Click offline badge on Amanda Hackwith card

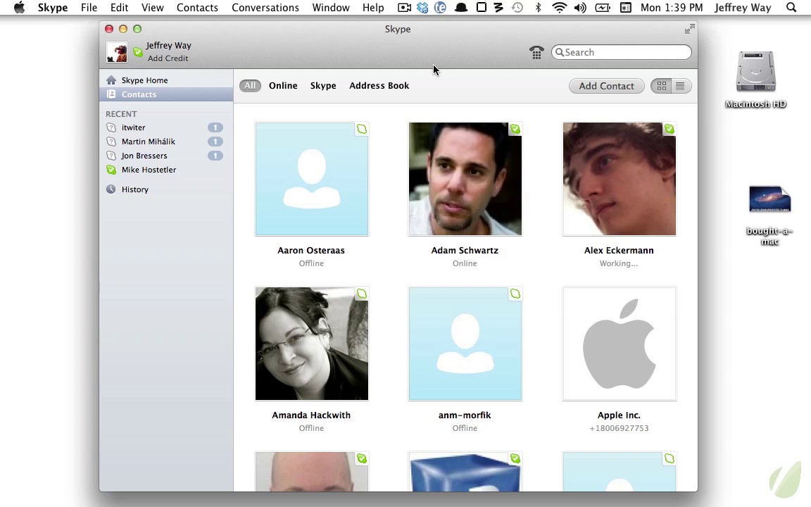(362, 294)
